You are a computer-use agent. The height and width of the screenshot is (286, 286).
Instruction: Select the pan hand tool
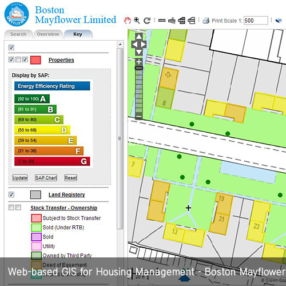click(x=128, y=21)
